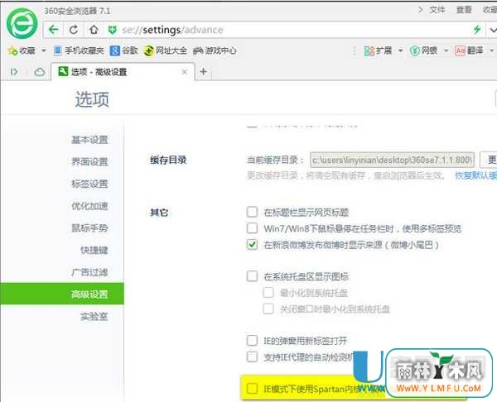This screenshot has height=402, width=497.
Task: Expand the 网银 dropdown arrow
Action: (x=446, y=50)
